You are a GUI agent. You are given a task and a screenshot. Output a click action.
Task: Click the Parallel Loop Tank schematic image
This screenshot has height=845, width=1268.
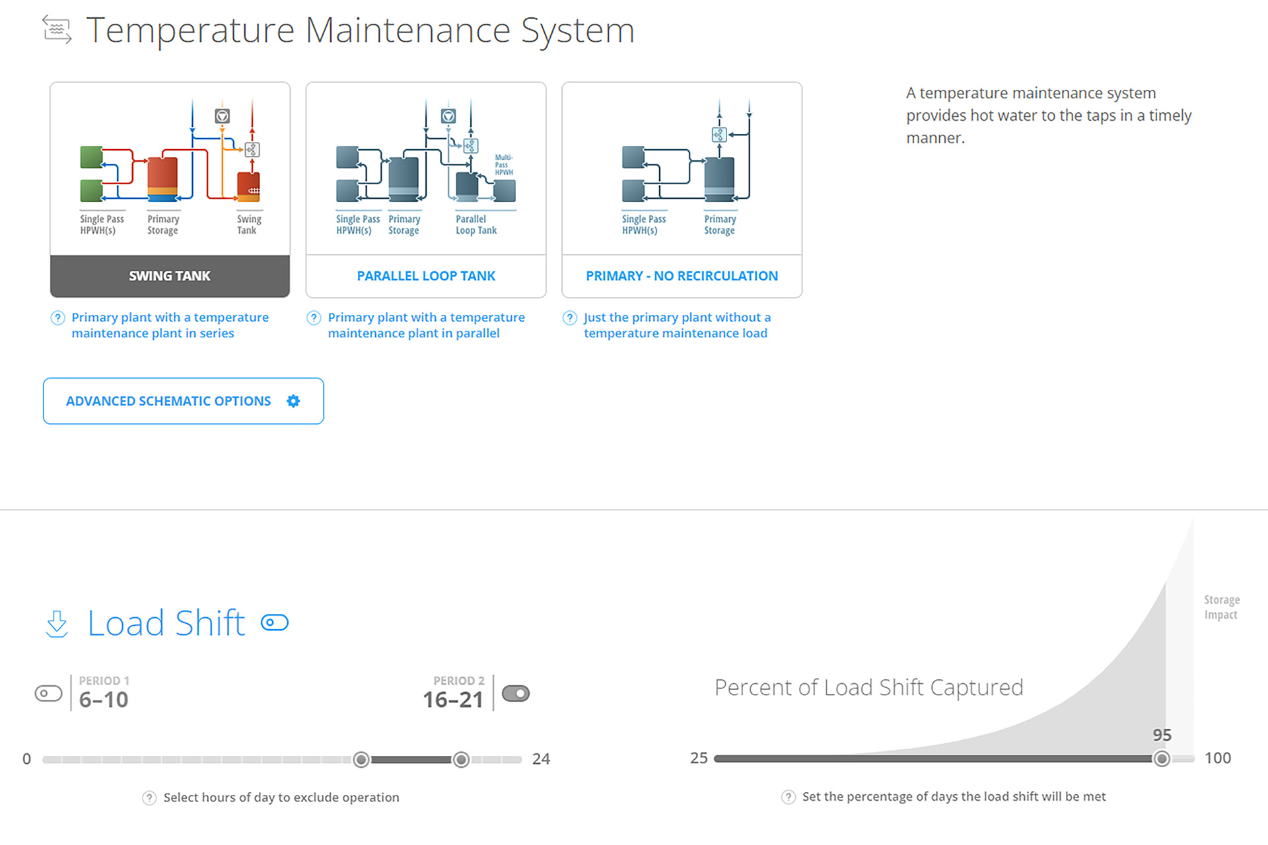[426, 168]
